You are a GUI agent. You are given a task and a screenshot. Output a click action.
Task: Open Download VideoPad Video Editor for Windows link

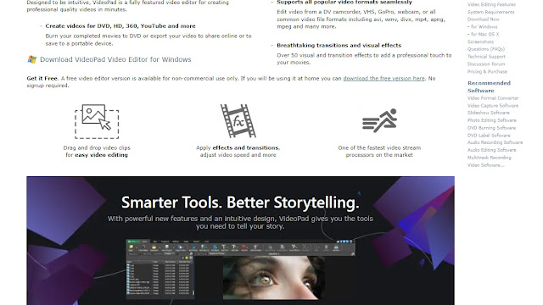[115, 59]
